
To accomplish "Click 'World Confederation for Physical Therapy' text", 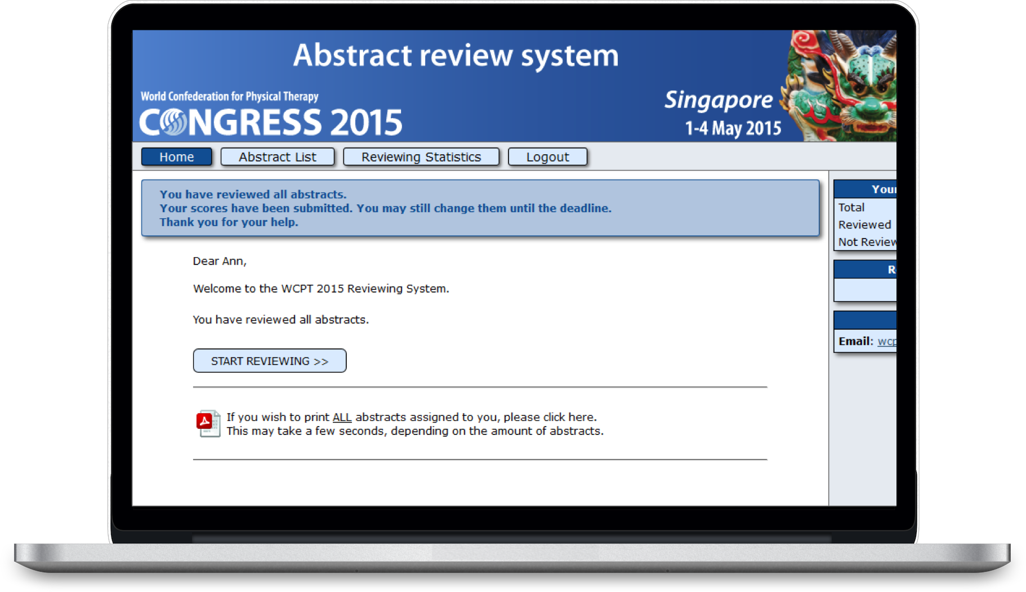I will coord(230,96).
